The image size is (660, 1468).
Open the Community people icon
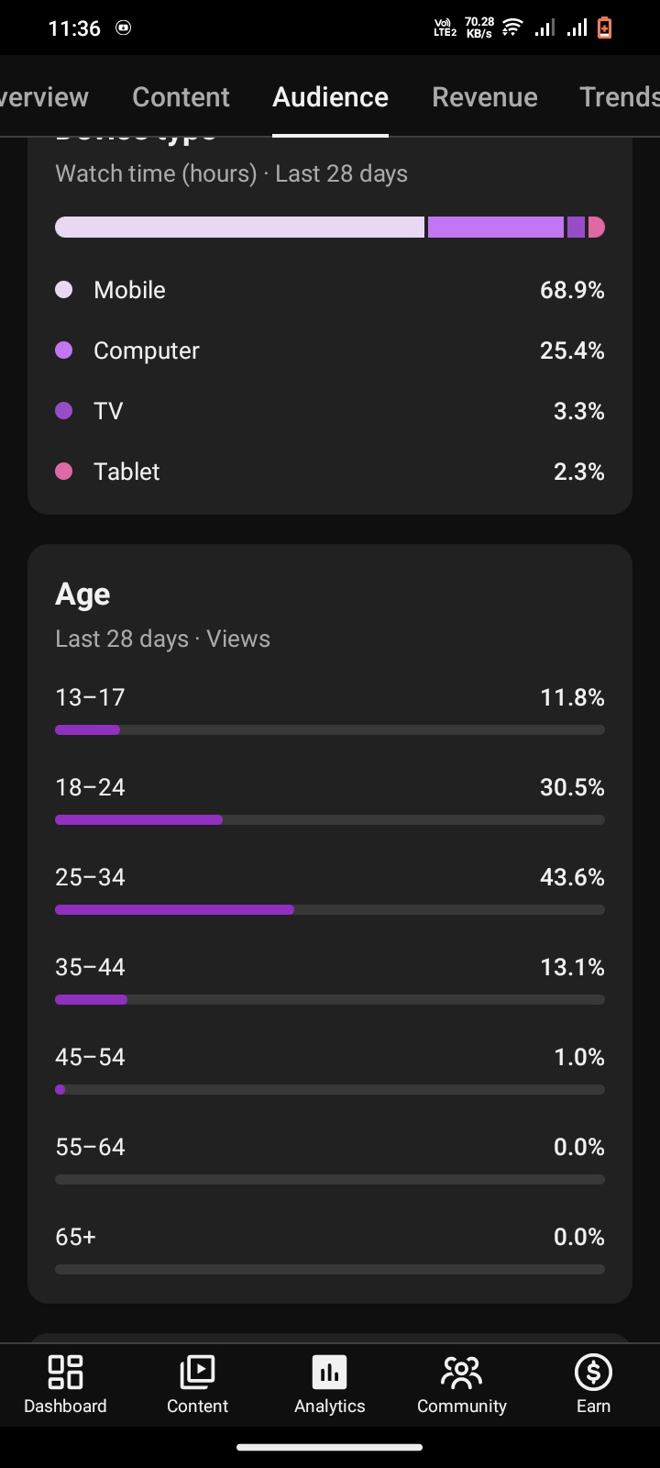[x=461, y=1373]
